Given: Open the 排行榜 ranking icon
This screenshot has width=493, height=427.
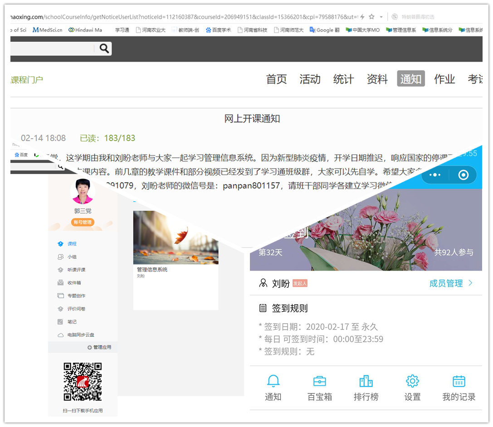Looking at the screenshot, I should coord(366,381).
